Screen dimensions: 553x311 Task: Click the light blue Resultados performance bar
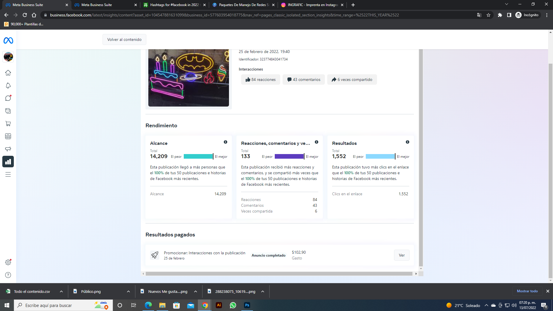[x=380, y=156]
